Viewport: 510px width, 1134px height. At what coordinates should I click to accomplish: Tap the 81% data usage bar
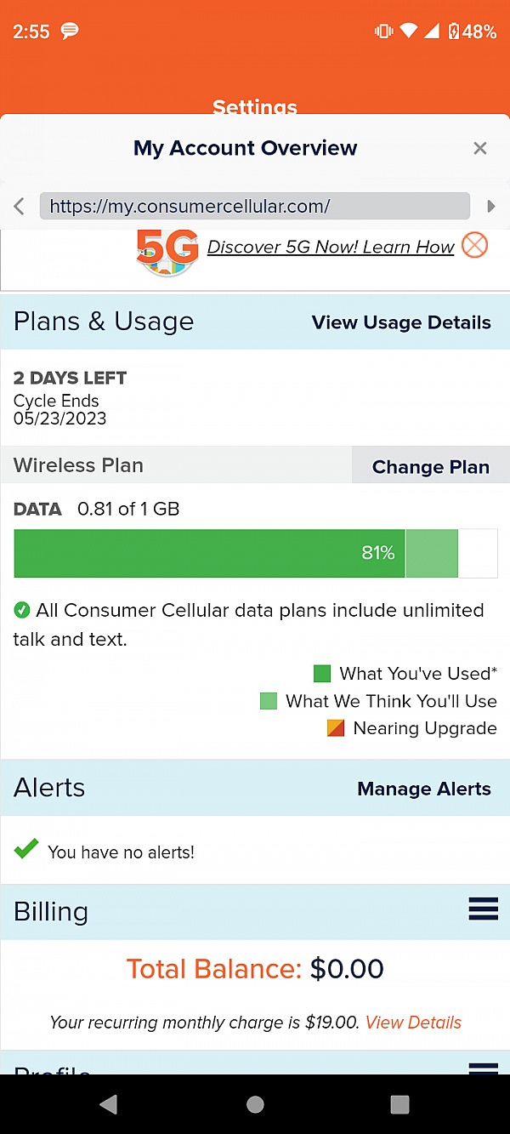click(x=209, y=553)
